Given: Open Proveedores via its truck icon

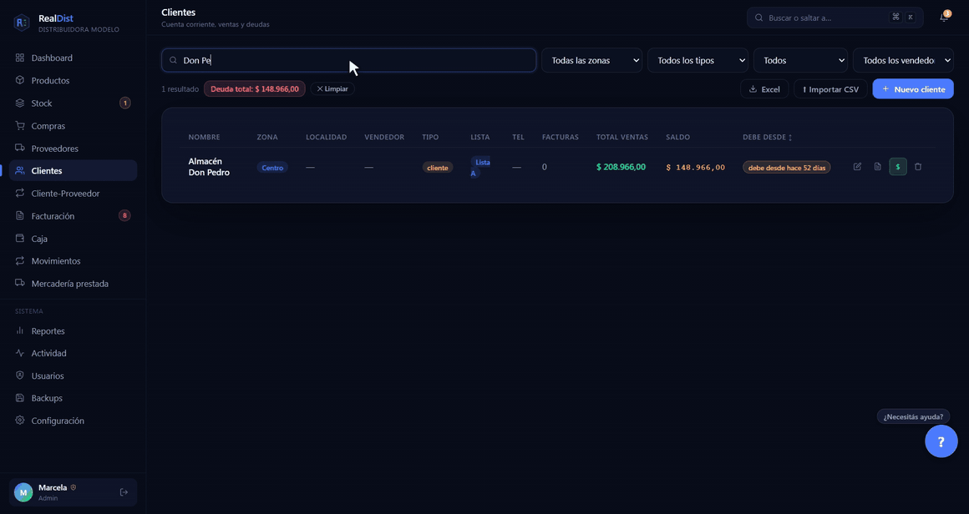Looking at the screenshot, I should click(x=20, y=148).
